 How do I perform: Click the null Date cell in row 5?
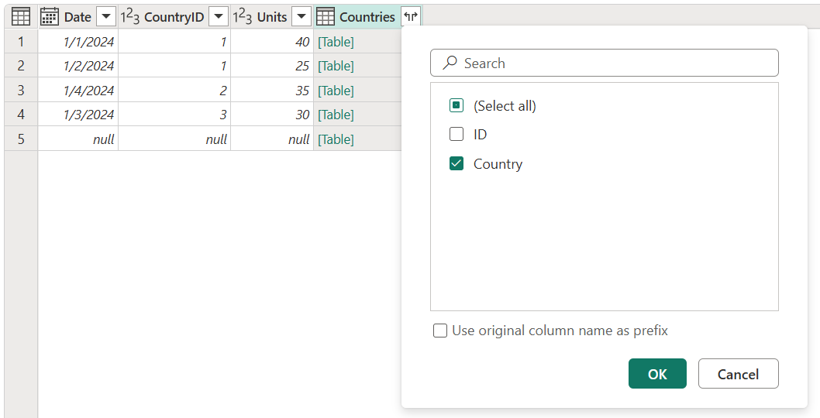tap(78, 139)
